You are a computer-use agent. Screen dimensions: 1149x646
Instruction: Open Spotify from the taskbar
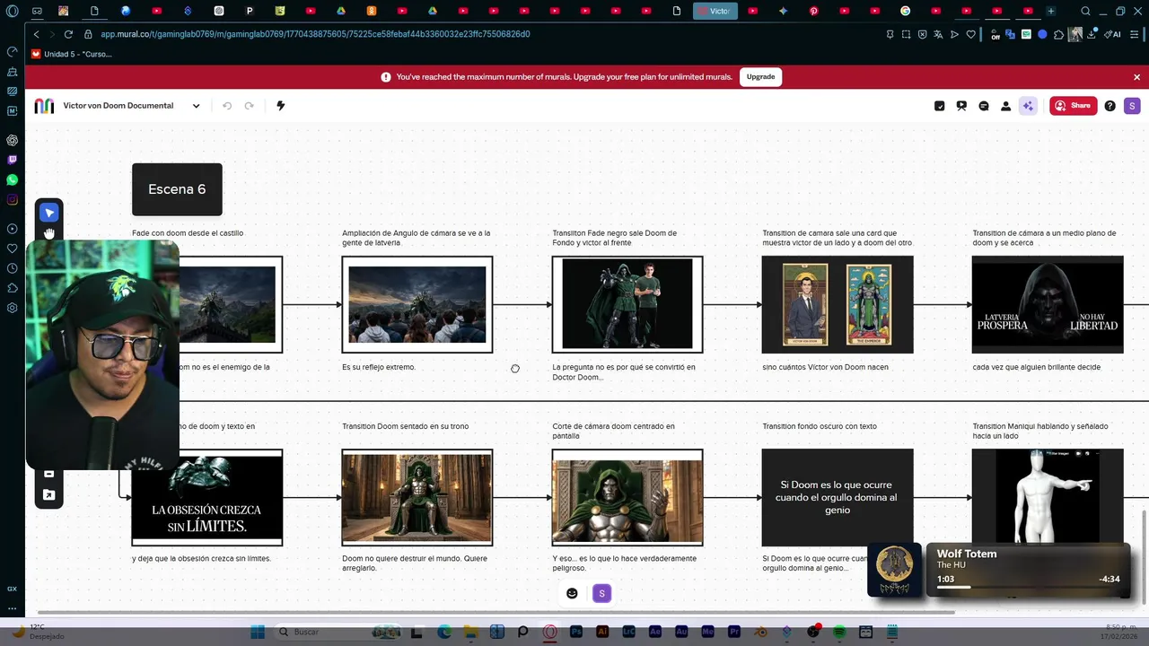pos(839,632)
